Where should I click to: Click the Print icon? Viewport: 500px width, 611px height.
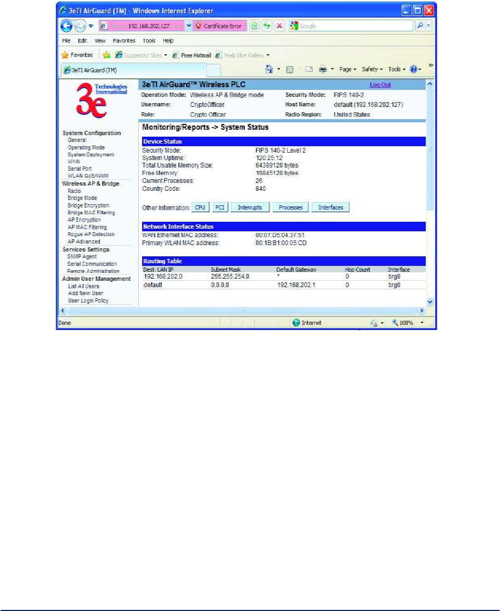click(x=323, y=69)
